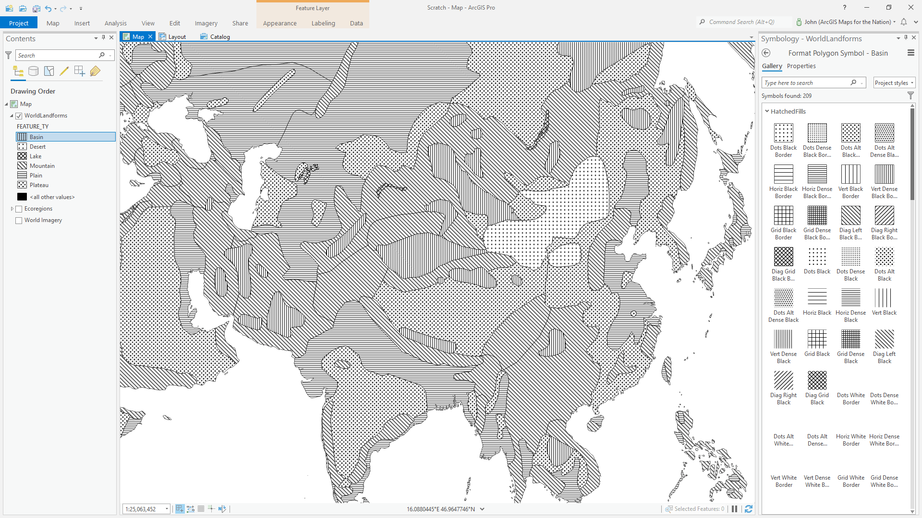Viewport: 922px width, 518px height.
Task: Open the notifications bell
Action: pos(904,22)
